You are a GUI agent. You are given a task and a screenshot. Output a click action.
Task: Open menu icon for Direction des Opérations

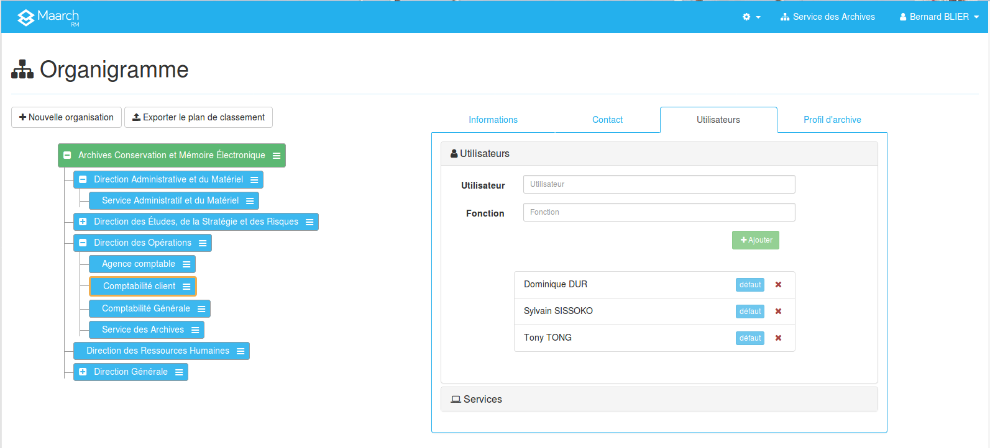203,243
